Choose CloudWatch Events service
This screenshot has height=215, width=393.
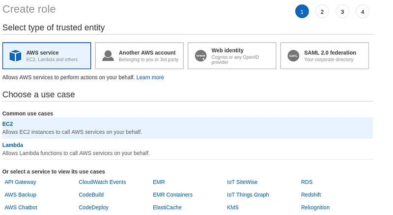click(102, 182)
